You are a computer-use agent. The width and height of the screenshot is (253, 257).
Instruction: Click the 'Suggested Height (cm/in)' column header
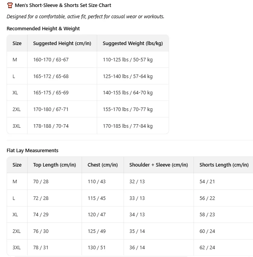[62, 43]
